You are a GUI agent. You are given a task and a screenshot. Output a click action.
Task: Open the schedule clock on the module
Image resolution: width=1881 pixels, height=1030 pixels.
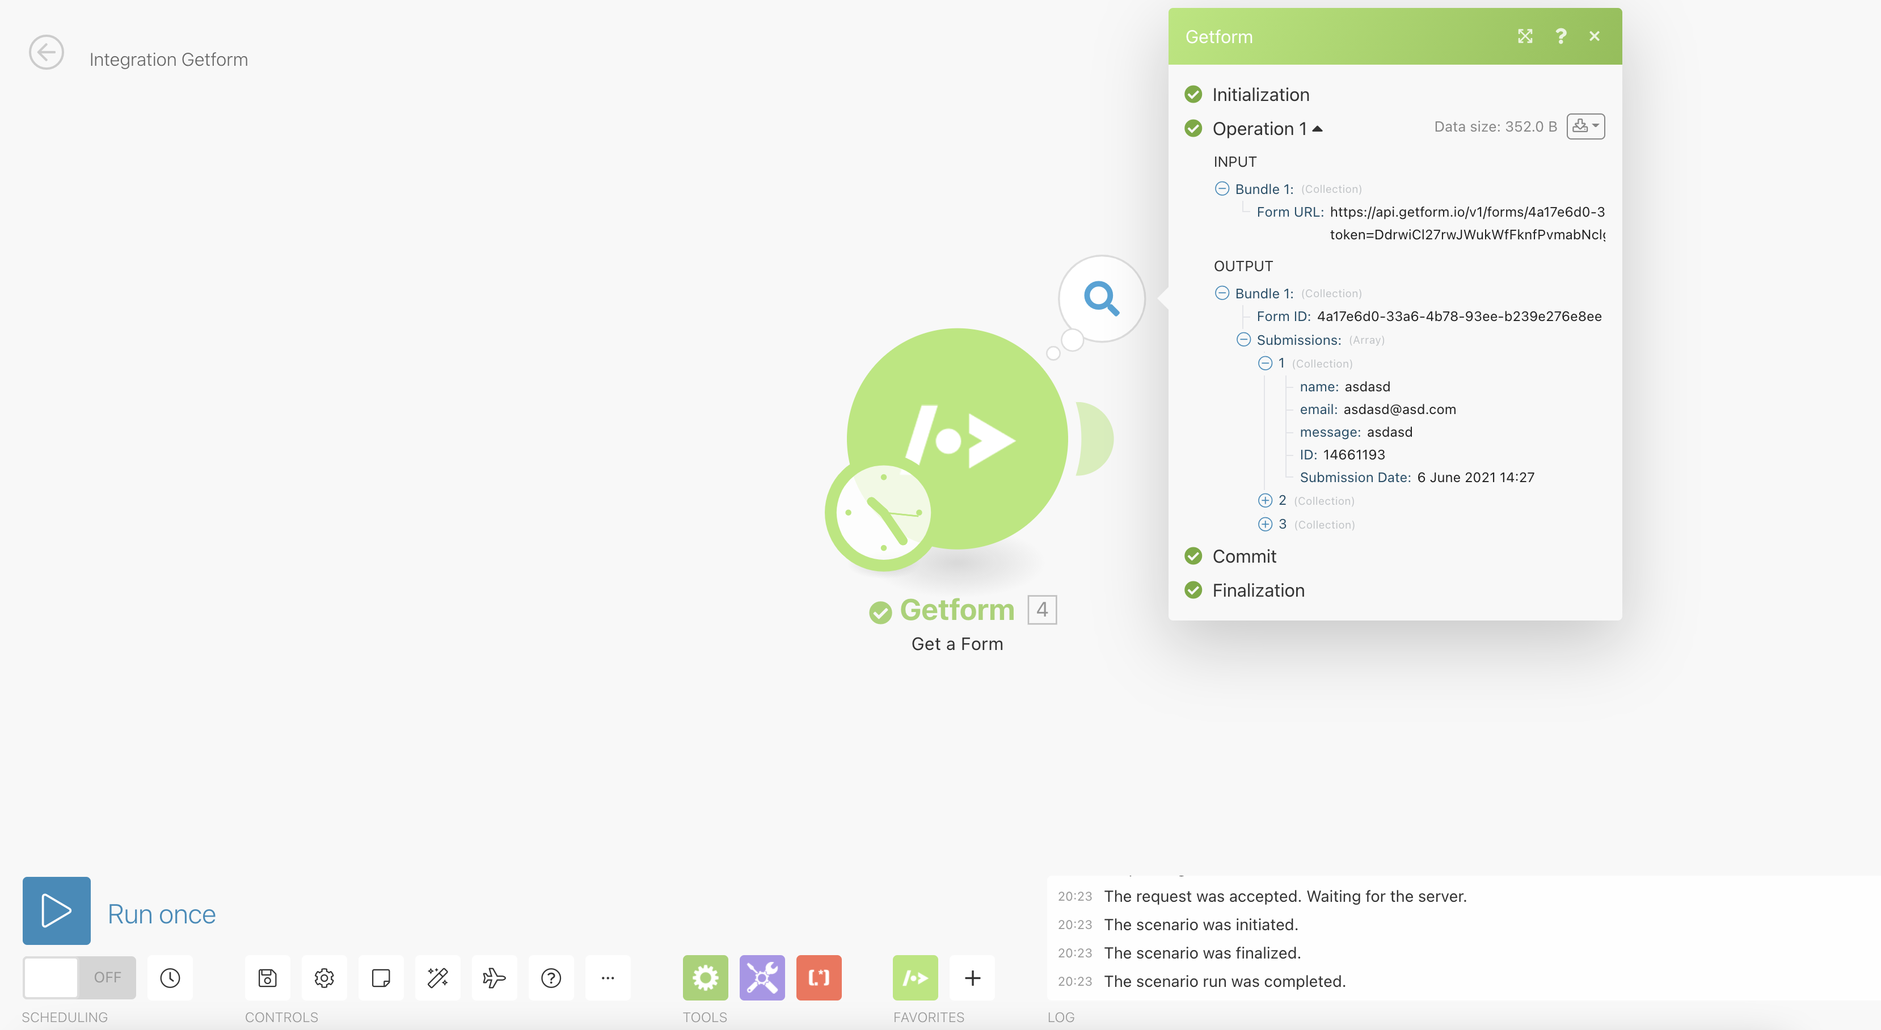(884, 513)
